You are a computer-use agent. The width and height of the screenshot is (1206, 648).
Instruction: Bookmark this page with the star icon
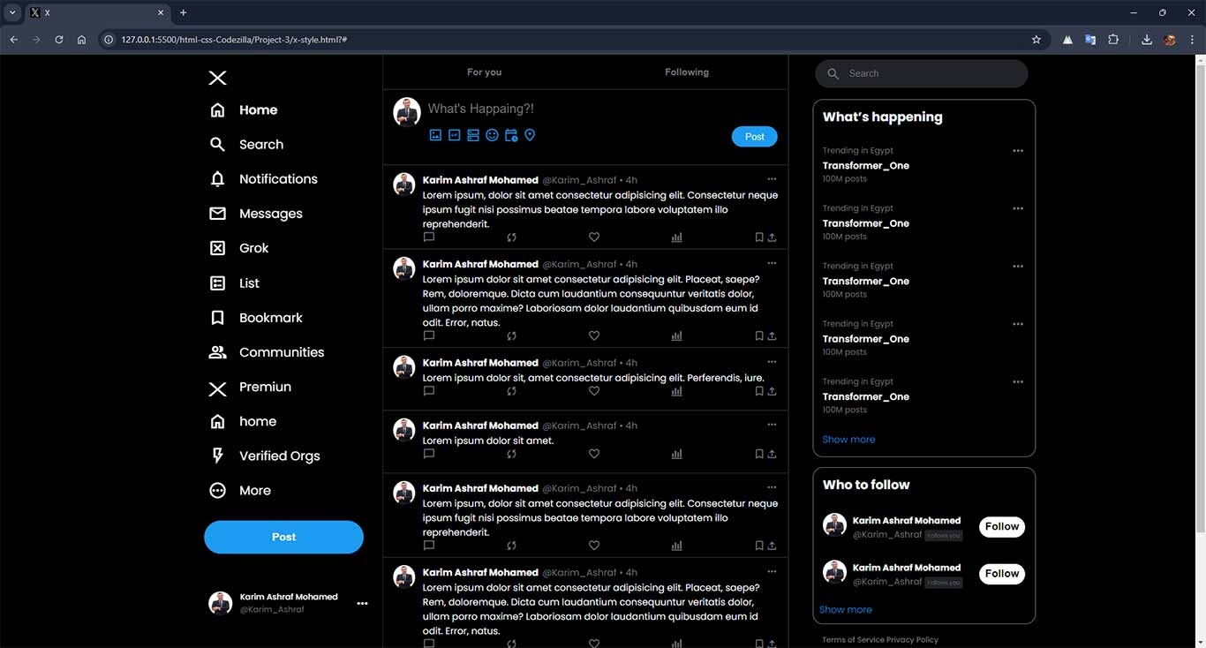click(x=1036, y=40)
